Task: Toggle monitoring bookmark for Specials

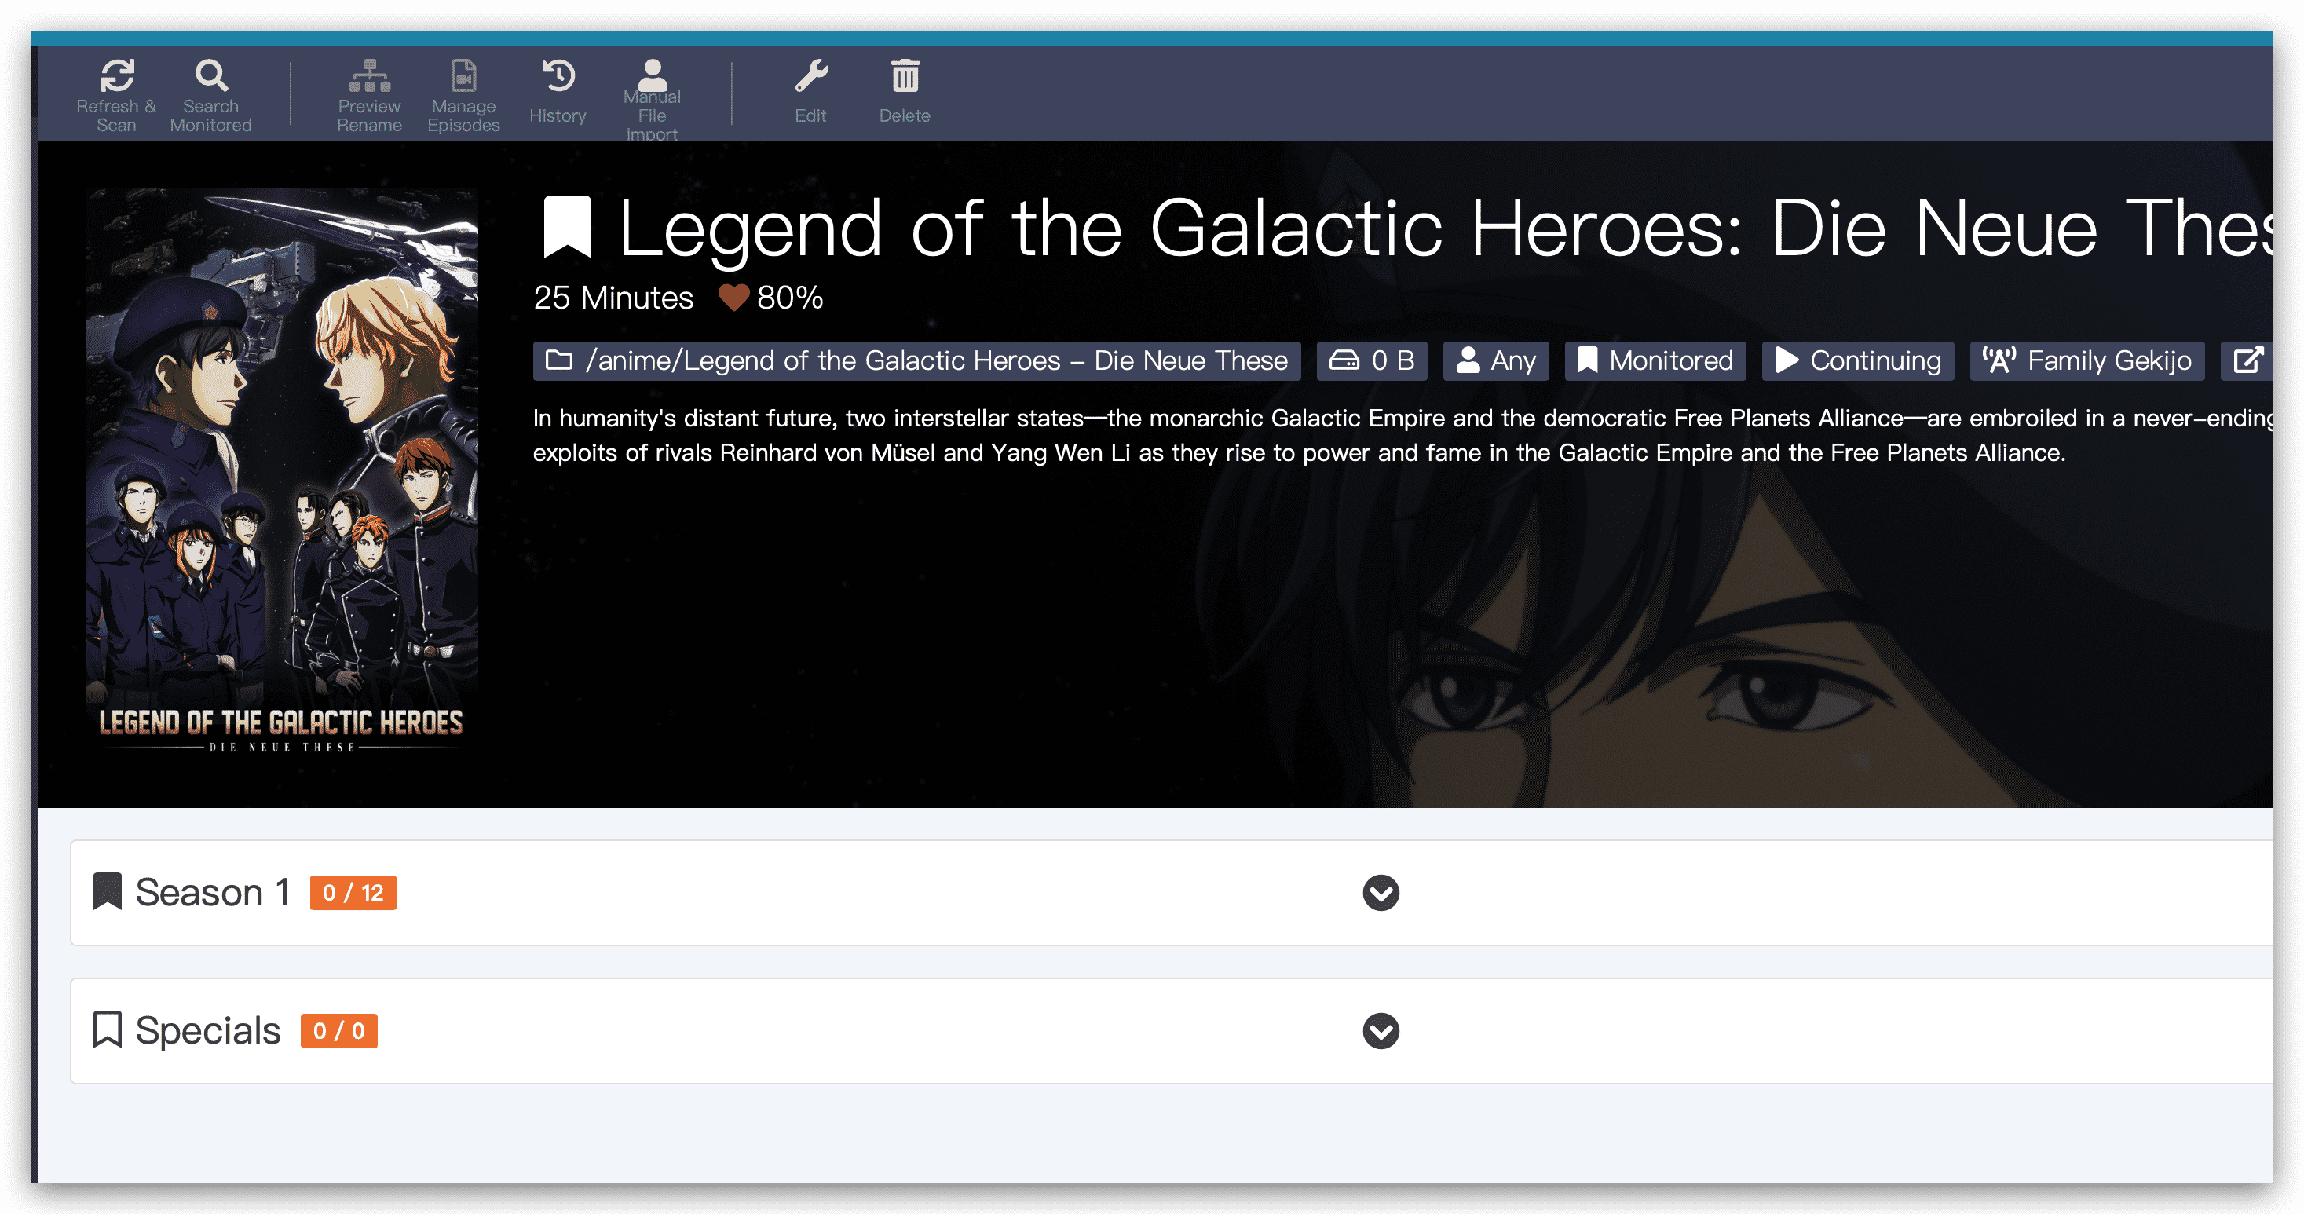Action: pos(108,1029)
